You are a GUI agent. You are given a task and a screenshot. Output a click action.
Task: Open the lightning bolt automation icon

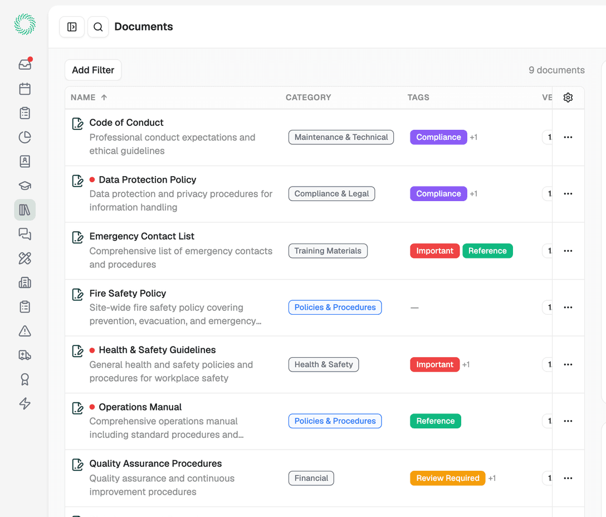[x=25, y=404]
